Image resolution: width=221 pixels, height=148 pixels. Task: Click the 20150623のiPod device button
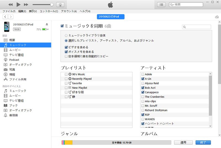(x=111, y=17)
